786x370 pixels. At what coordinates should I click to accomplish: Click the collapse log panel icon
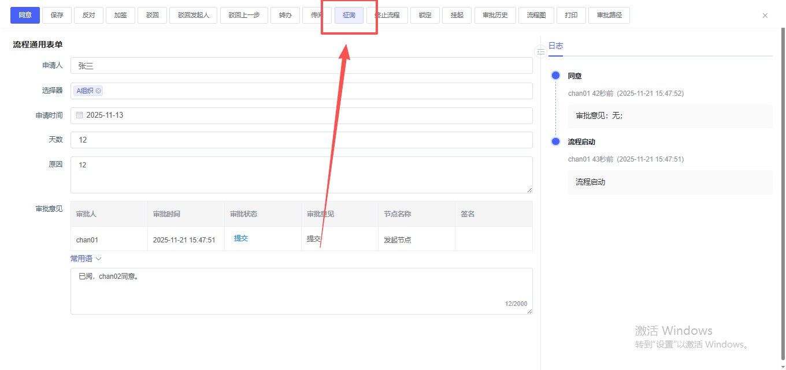(x=540, y=52)
